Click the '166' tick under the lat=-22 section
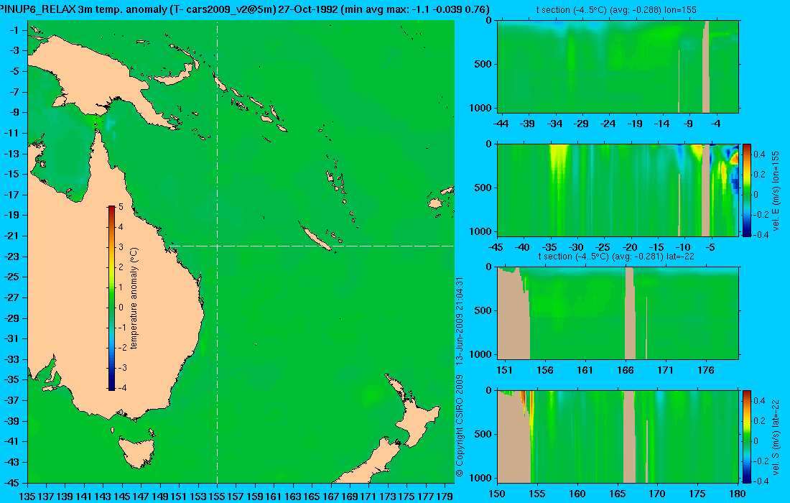The image size is (790, 503). pyautogui.click(x=626, y=371)
